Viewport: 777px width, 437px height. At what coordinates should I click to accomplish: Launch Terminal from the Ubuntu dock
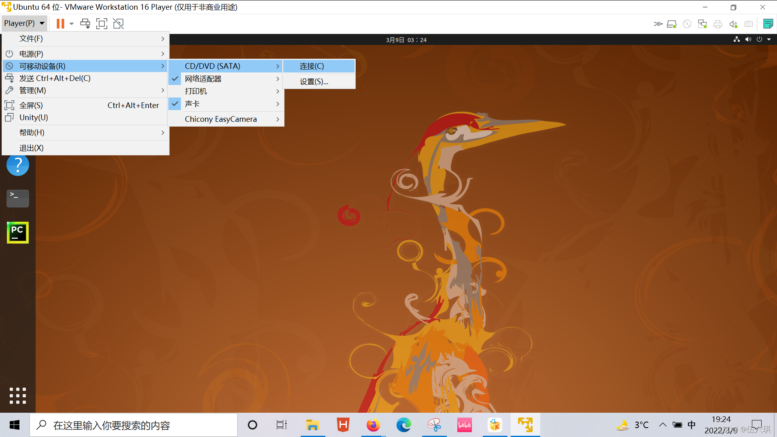coord(18,198)
